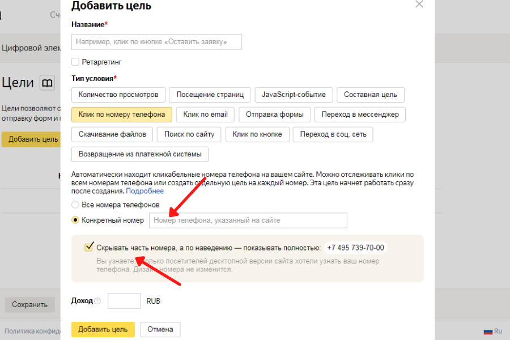The image size is (510, 340).
Task: Uncheck Скрывать часть номера checkbox
Action: pyautogui.click(x=88, y=247)
